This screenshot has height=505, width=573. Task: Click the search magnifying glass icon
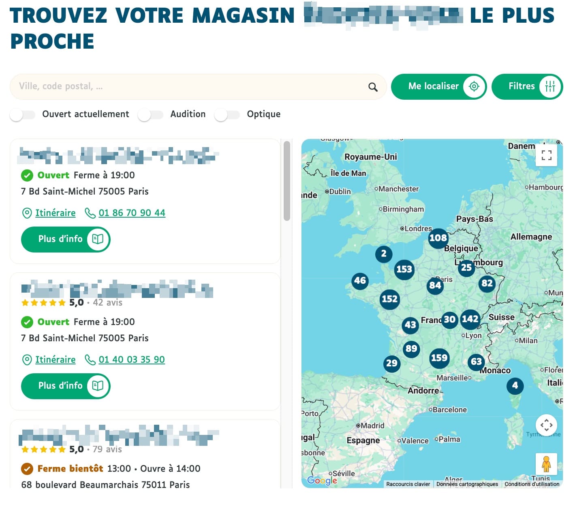(x=372, y=86)
